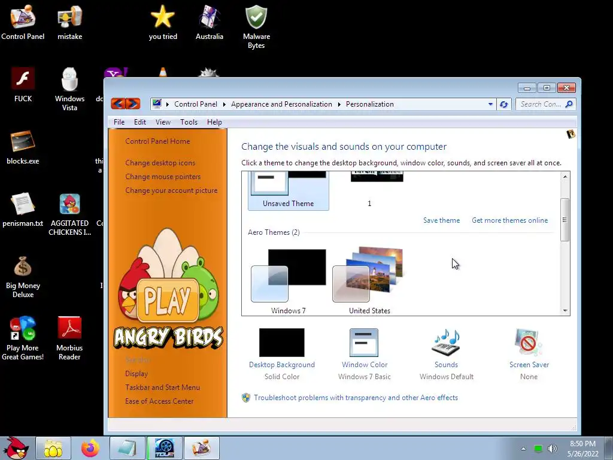
Task: Open Big Money Deluxe game icon
Action: tap(23, 276)
